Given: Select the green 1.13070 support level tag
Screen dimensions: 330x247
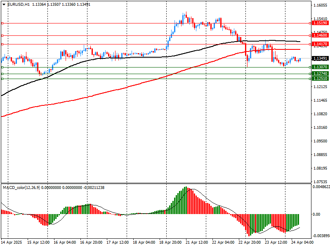Looking at the screenshot, I should pos(320,67).
